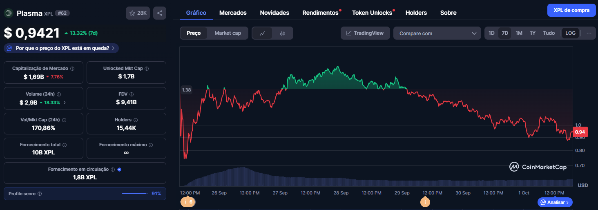Open the three-dot chart options menu

pos(589,33)
